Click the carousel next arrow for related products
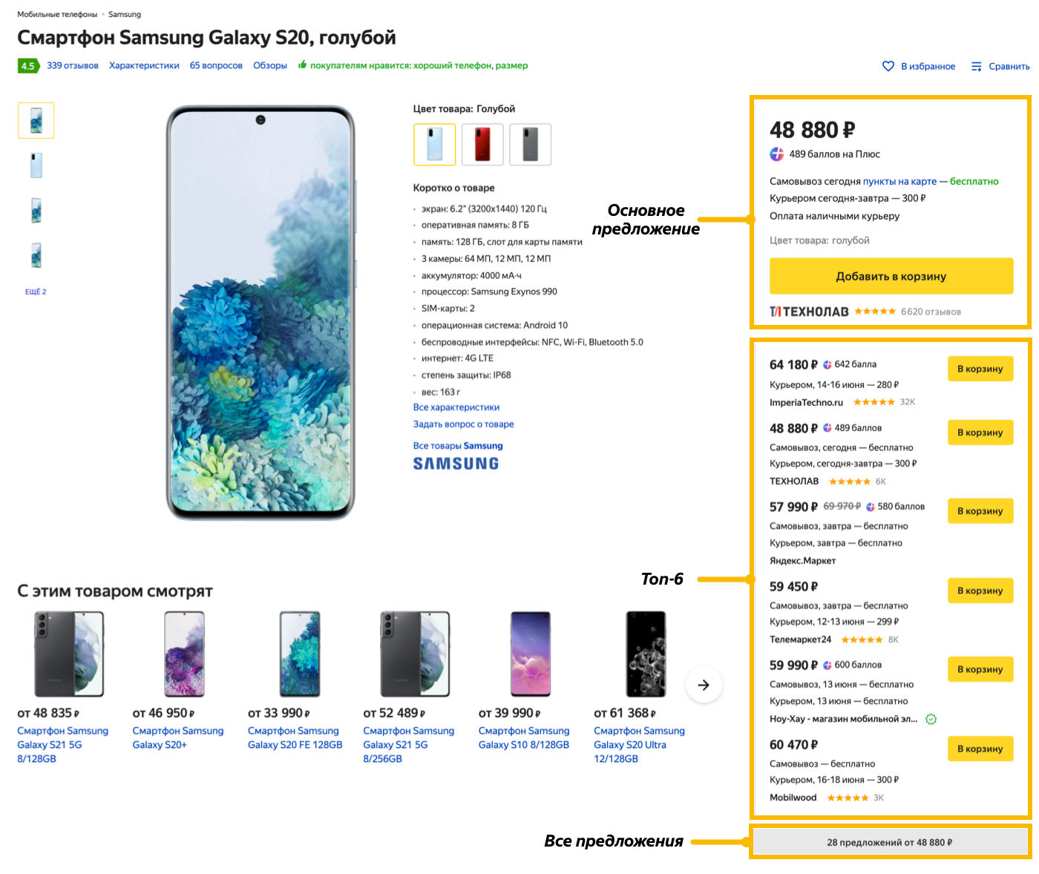 point(704,685)
